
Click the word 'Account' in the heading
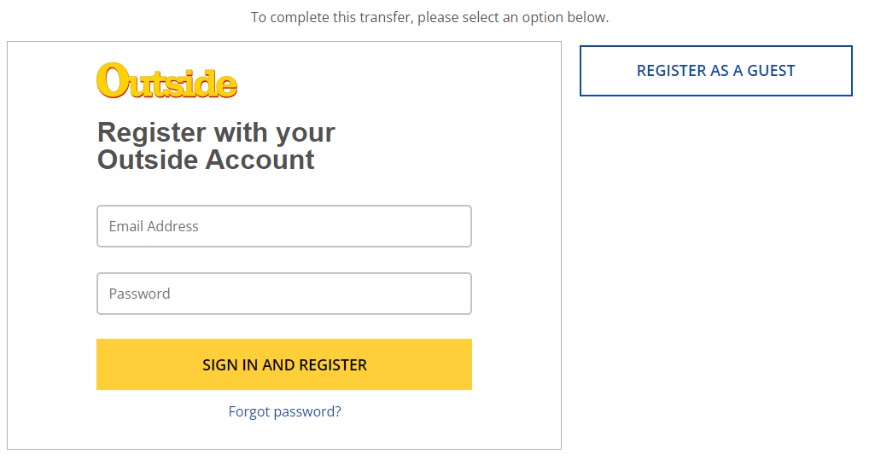[x=260, y=160]
